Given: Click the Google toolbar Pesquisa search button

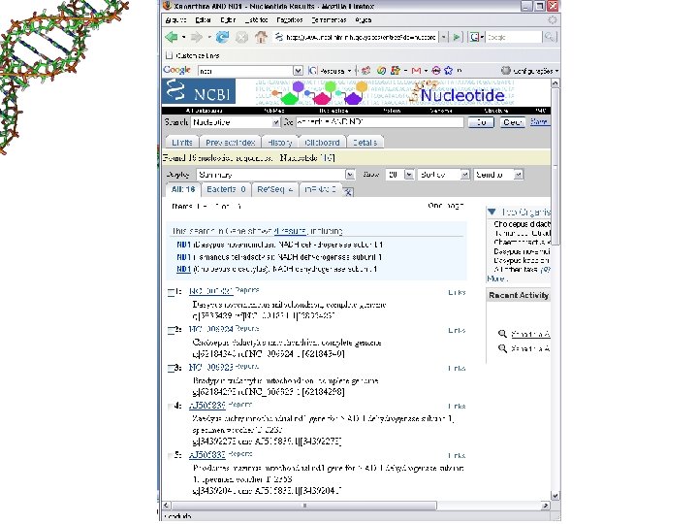Looking at the screenshot, I should [x=330, y=71].
